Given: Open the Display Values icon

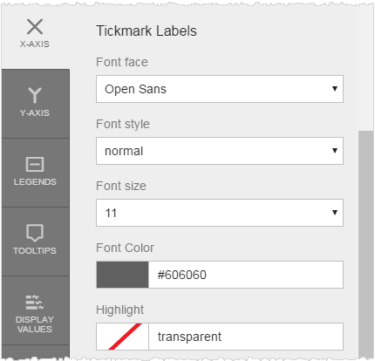Looking at the screenshot, I should (x=35, y=303).
